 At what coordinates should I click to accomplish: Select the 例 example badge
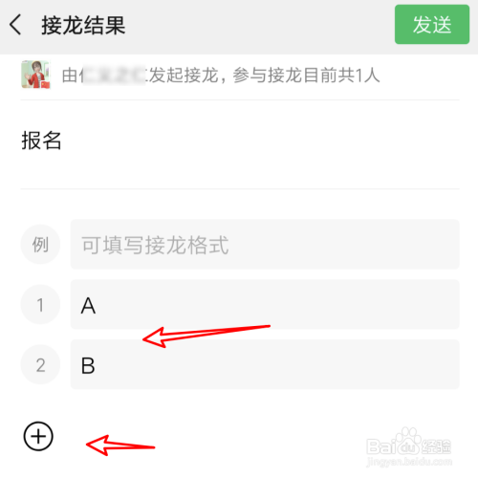pyautogui.click(x=40, y=244)
